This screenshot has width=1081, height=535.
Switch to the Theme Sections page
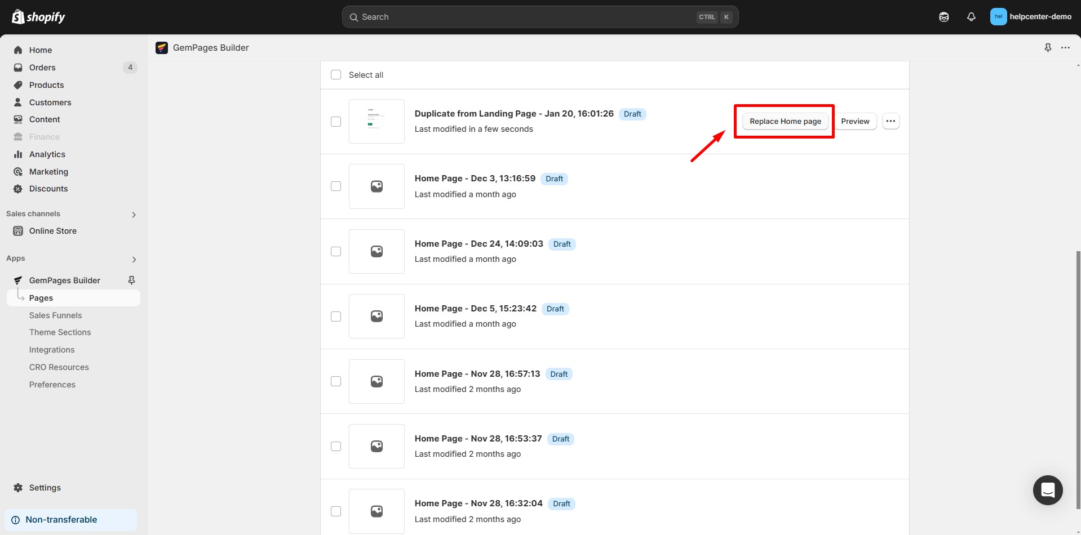pyautogui.click(x=60, y=332)
